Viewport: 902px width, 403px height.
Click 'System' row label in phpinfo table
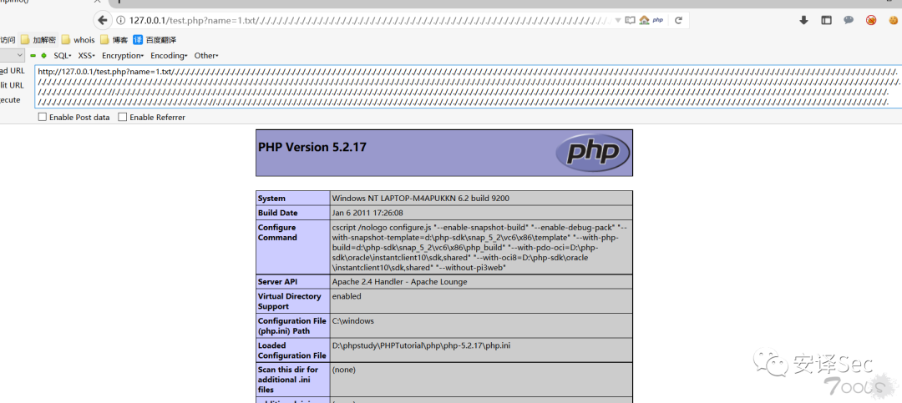[271, 199]
